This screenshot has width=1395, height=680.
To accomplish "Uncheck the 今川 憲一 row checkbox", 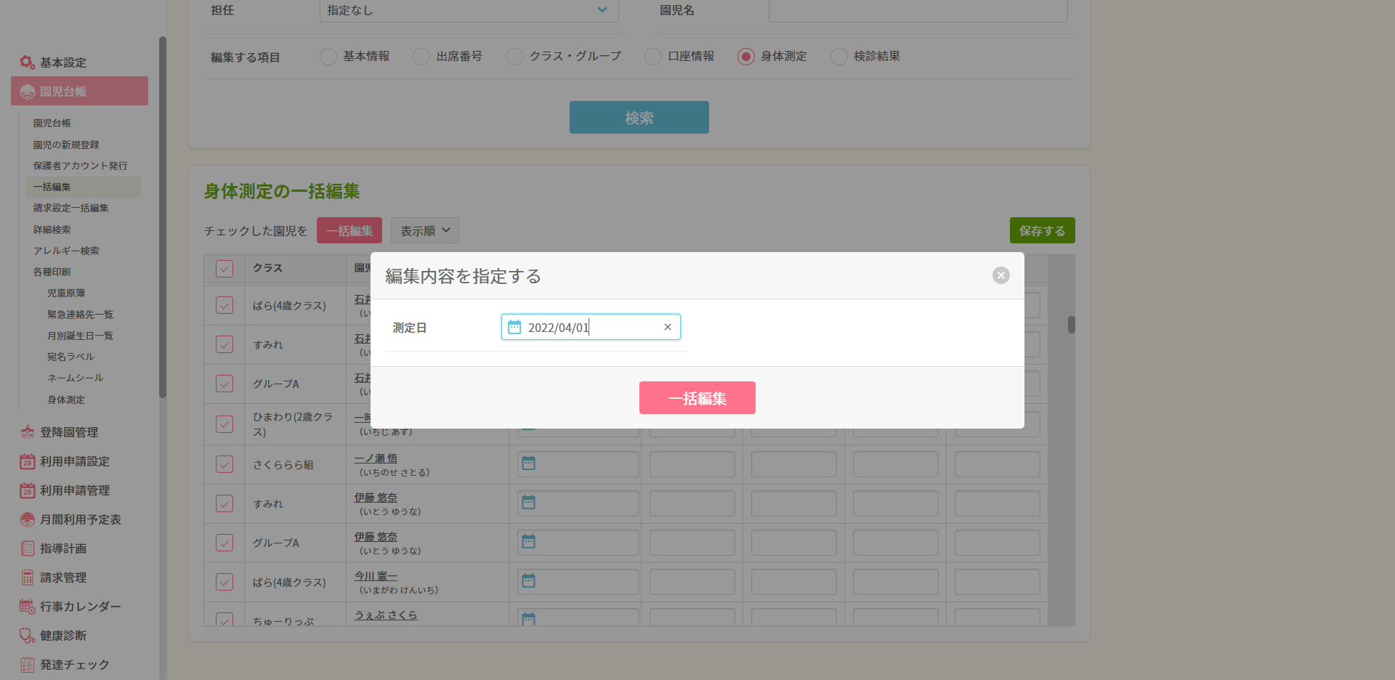I will pyautogui.click(x=225, y=582).
